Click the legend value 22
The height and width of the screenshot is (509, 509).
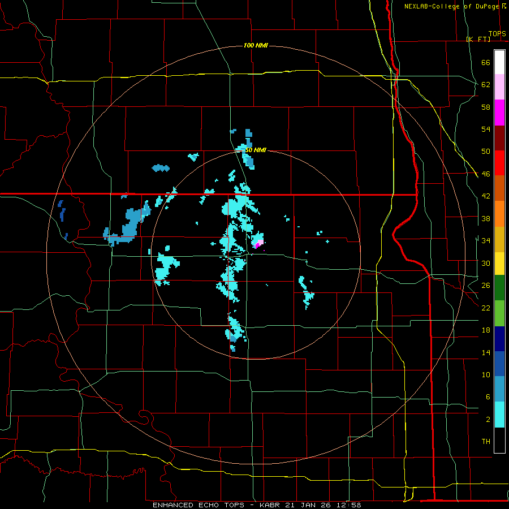pos(486,308)
